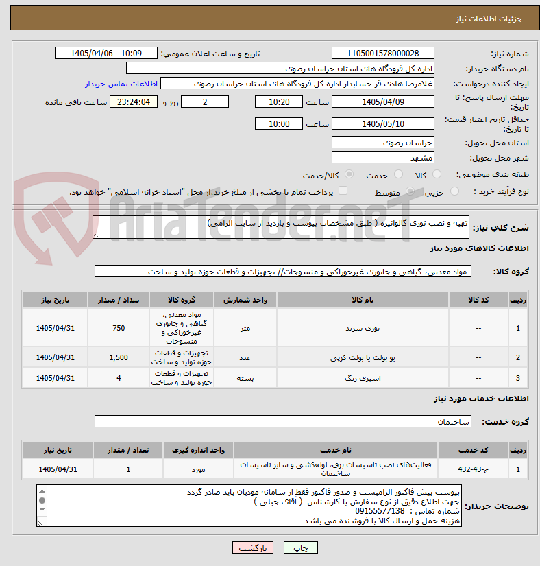Click the response deadline date 1405/04/09
This screenshot has height=566, width=540.
click(x=383, y=102)
